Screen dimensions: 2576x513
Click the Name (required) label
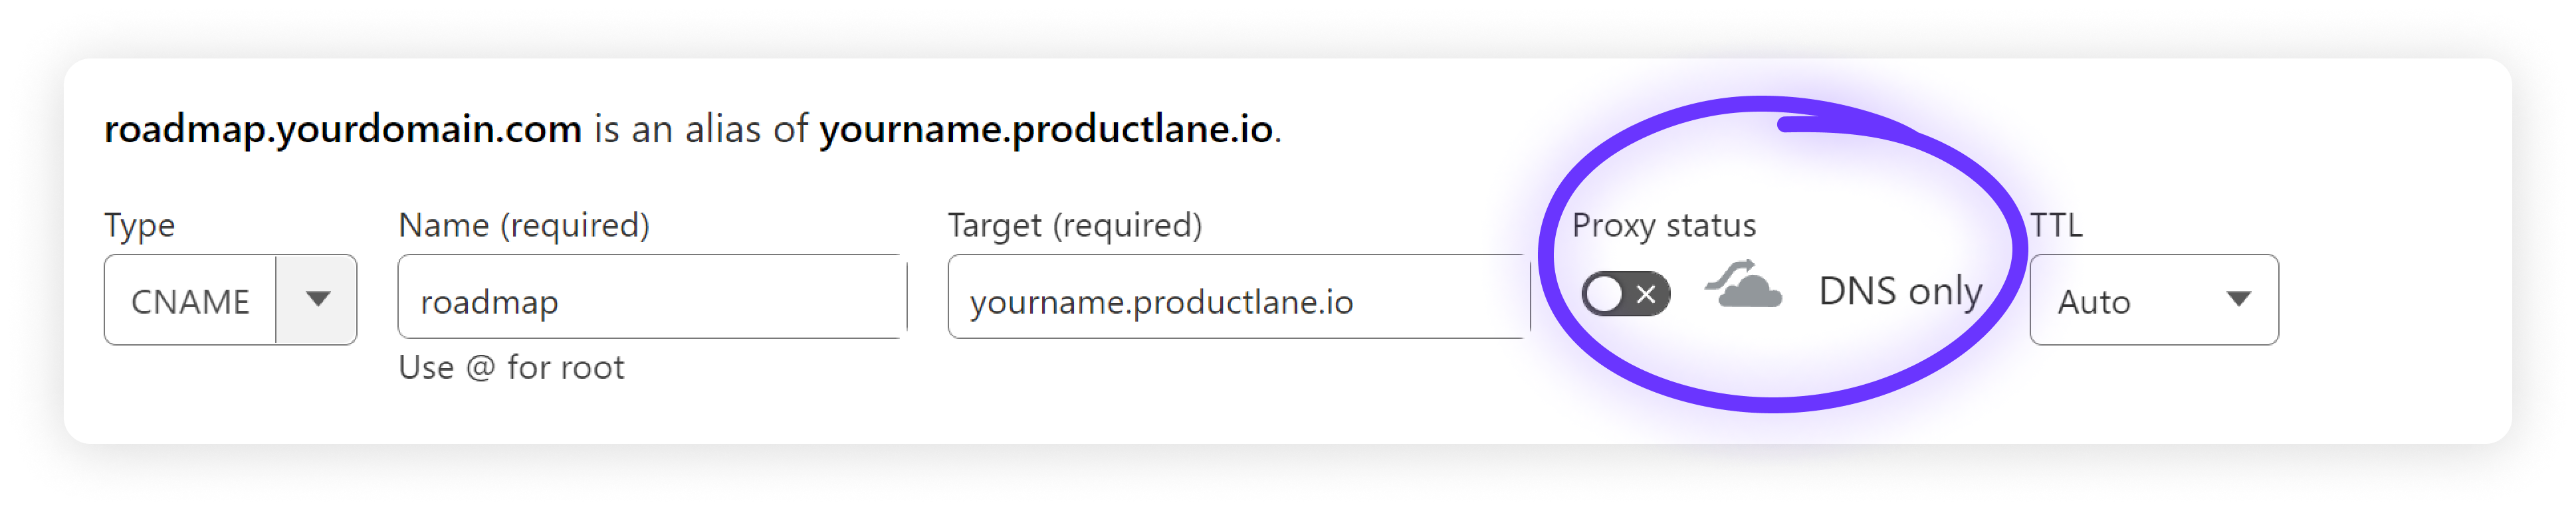click(523, 226)
